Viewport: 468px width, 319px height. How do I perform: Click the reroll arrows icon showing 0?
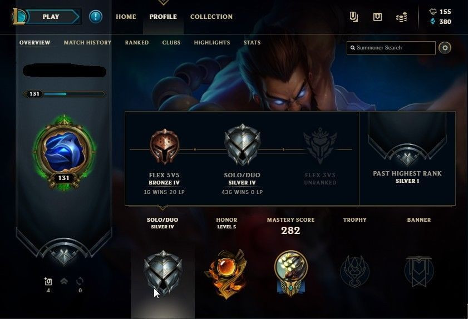[x=80, y=281]
